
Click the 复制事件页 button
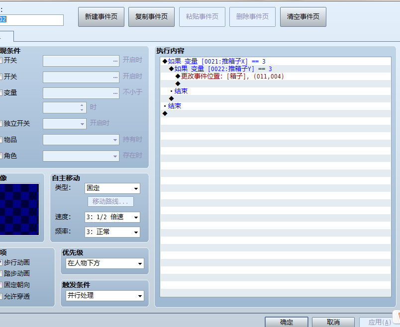tap(151, 17)
